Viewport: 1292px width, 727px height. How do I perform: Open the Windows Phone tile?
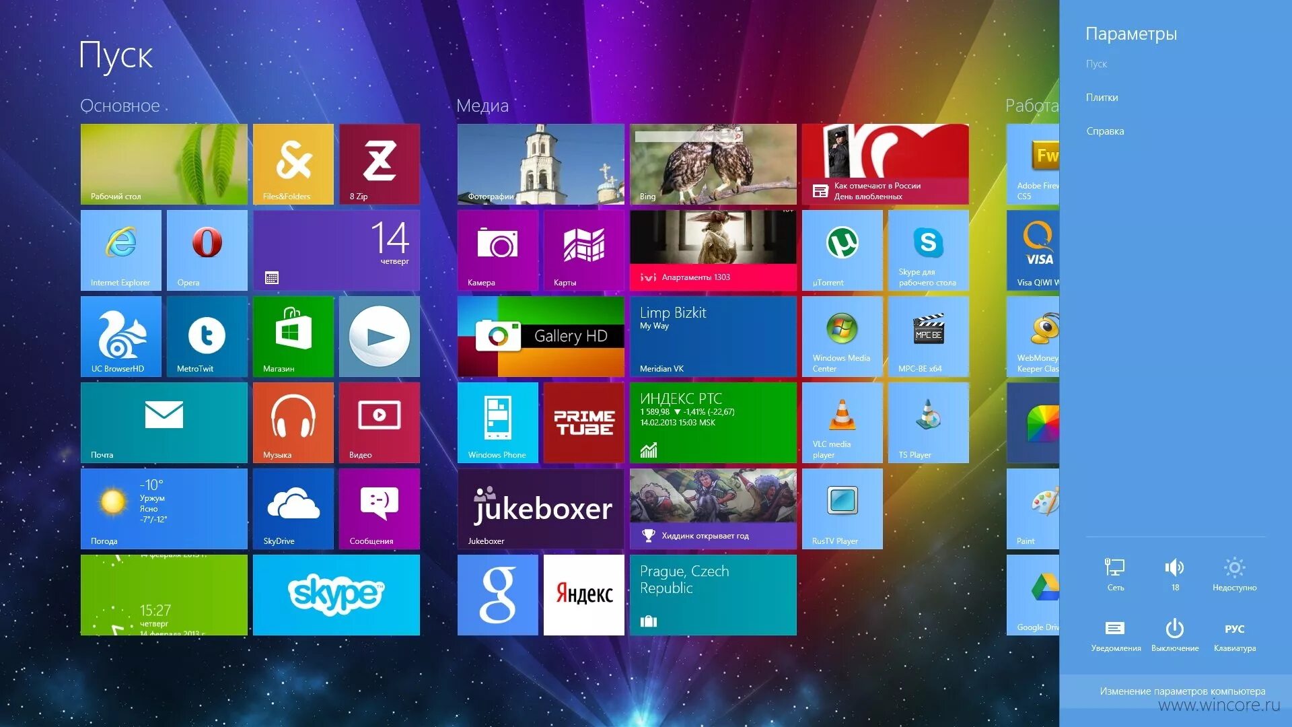coord(498,423)
